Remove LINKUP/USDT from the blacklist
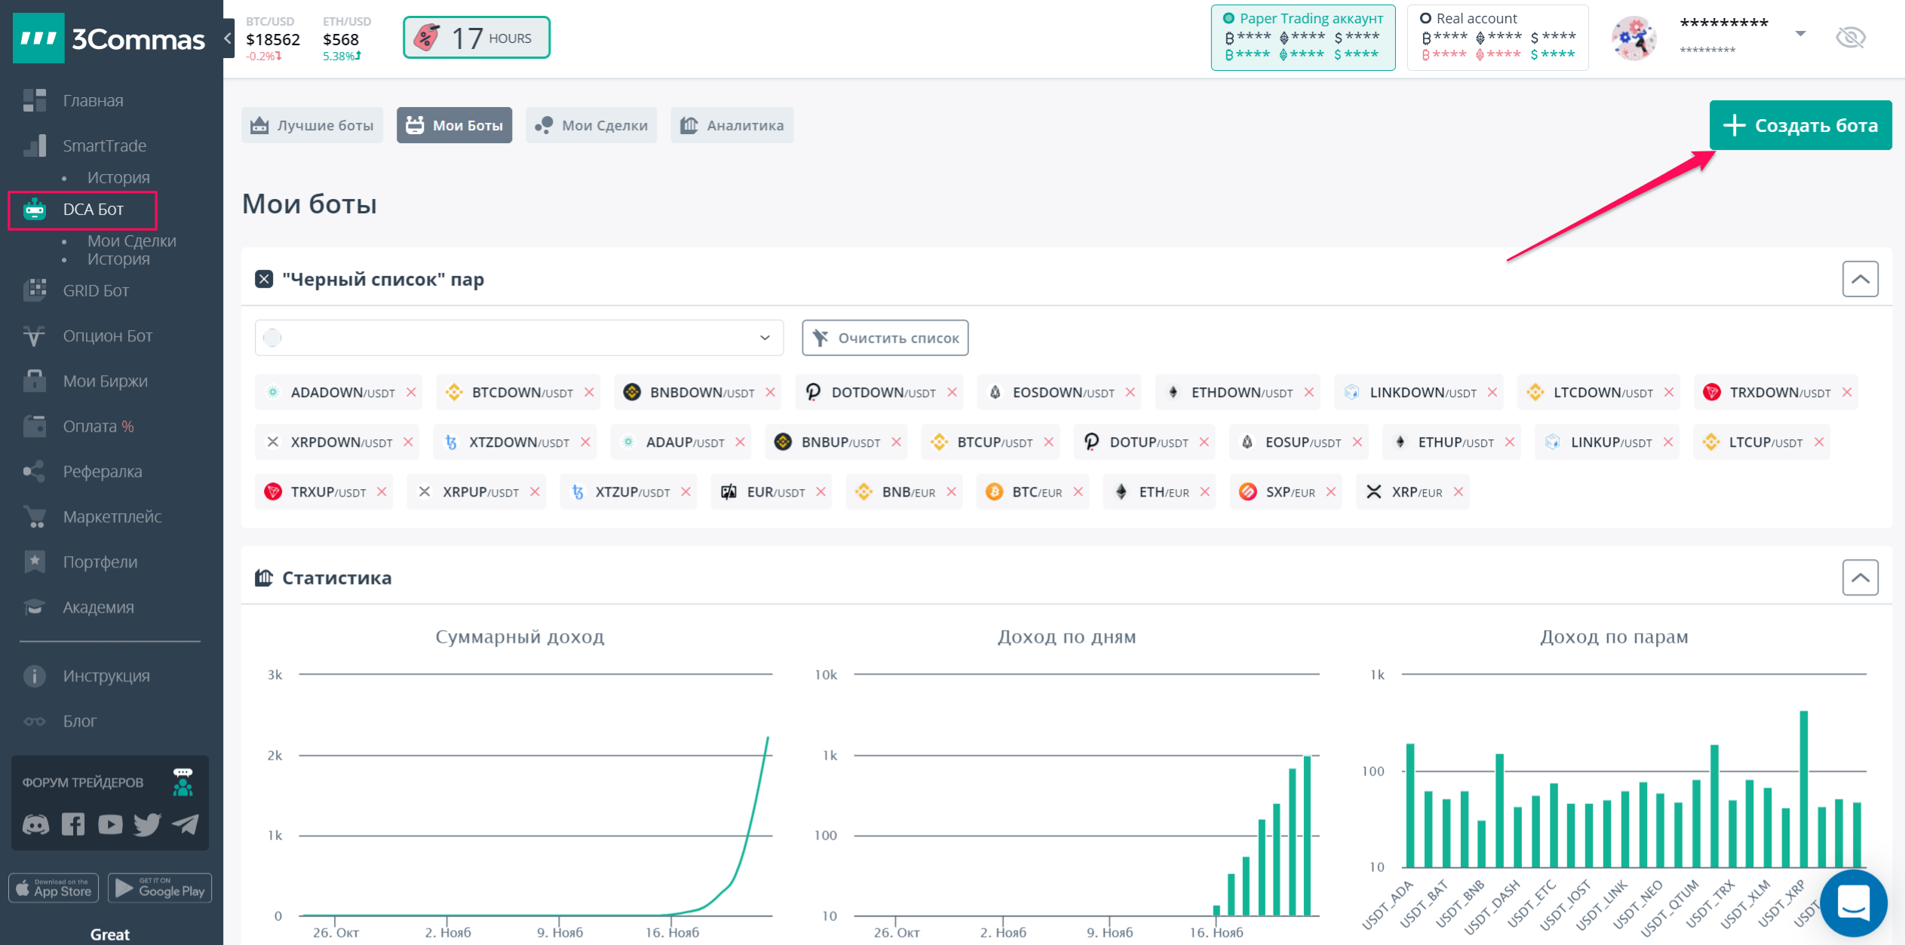 pyautogui.click(x=1667, y=442)
